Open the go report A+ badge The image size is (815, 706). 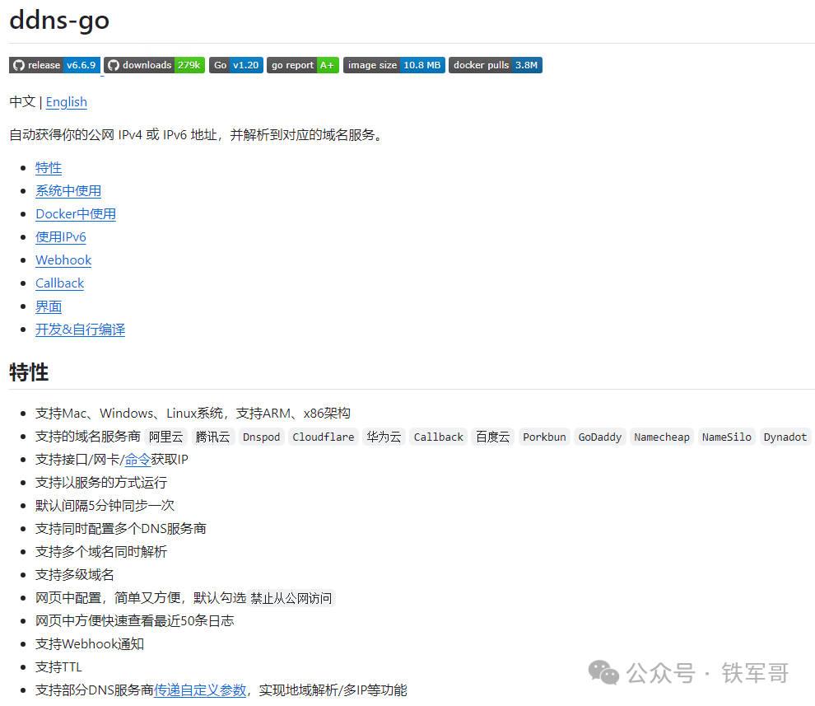(302, 64)
